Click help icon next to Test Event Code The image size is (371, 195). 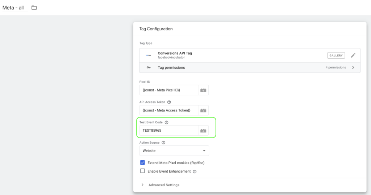[x=167, y=123]
